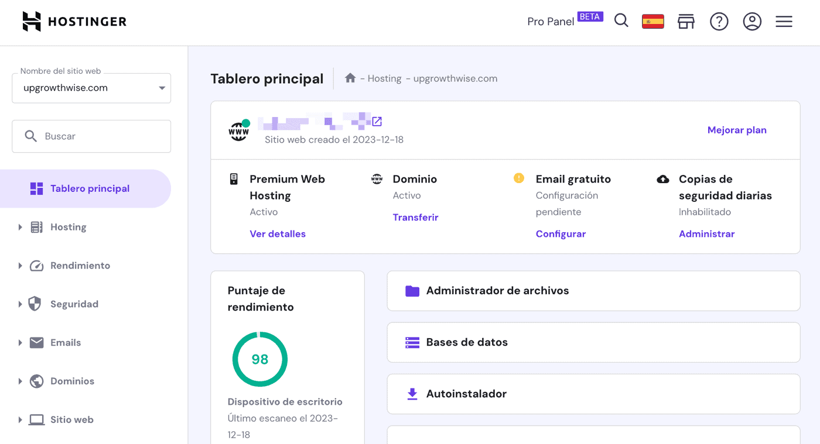Open website via external link icon
Viewport: 820px width, 444px height.
click(x=377, y=122)
